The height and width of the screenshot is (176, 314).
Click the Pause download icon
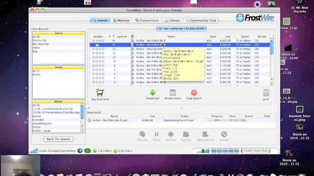157,134
